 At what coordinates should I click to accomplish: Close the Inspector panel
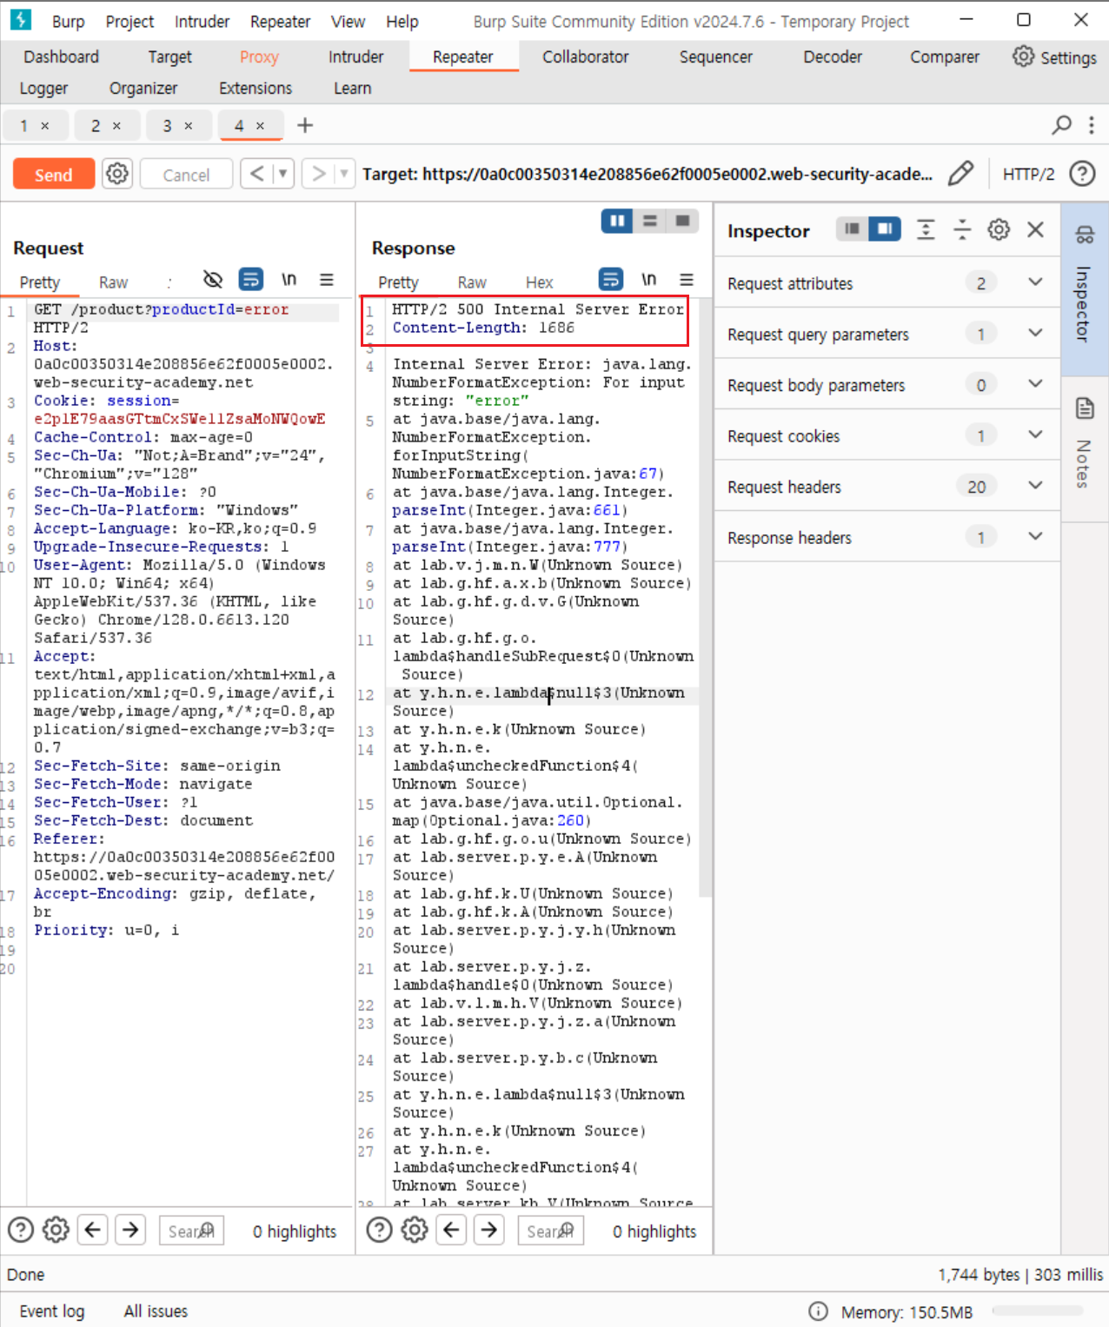pyautogui.click(x=1035, y=229)
